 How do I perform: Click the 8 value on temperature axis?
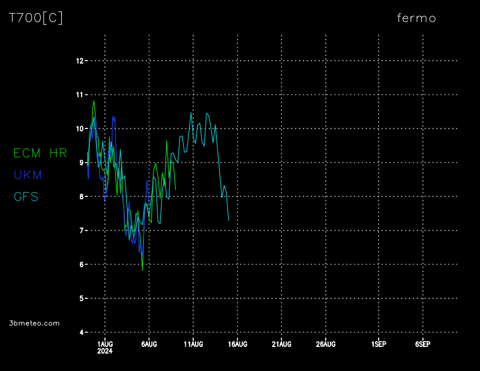81,196
